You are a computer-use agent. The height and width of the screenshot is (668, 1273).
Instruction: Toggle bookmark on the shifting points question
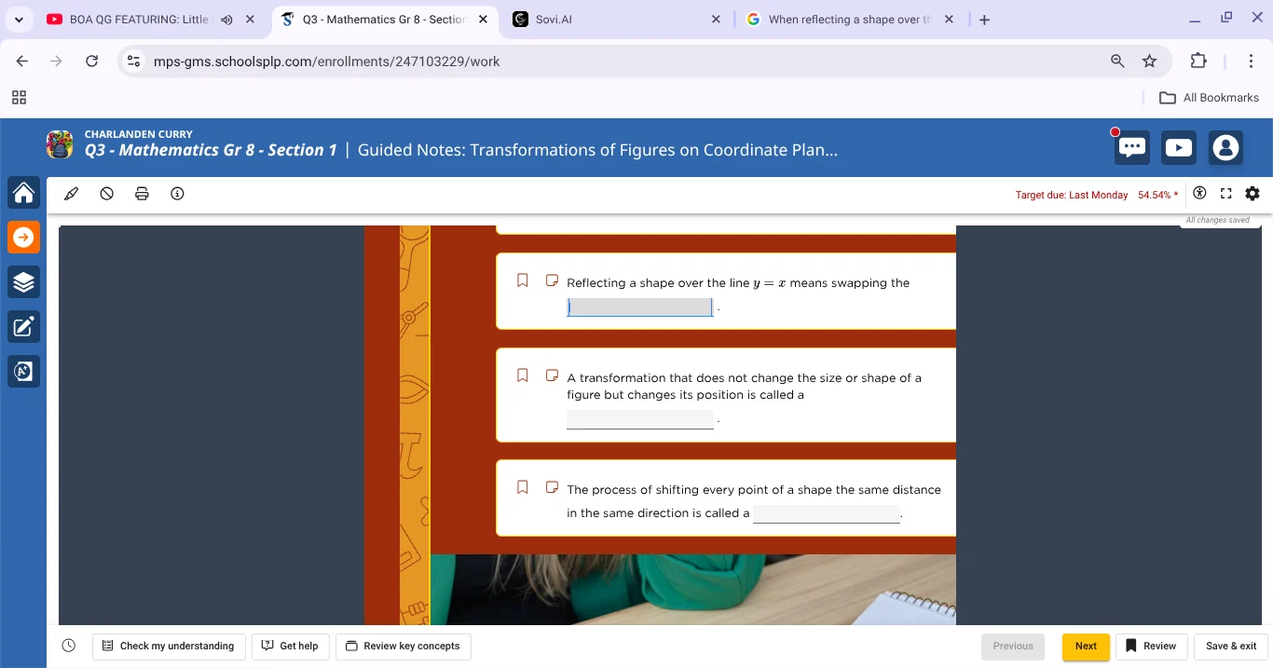tap(523, 487)
